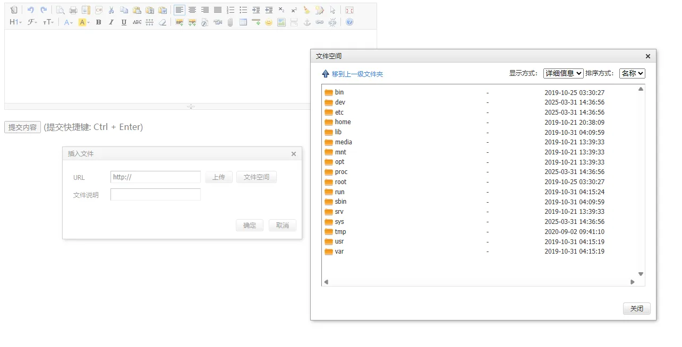Click the 文件空间 button in insert dialog
This screenshot has height=347, width=682.
257,177
